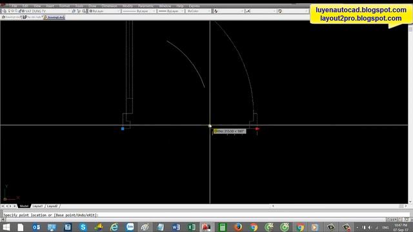Screen dimensions: 413x232
Task: Open the Format menu
Action: [65, 6]
